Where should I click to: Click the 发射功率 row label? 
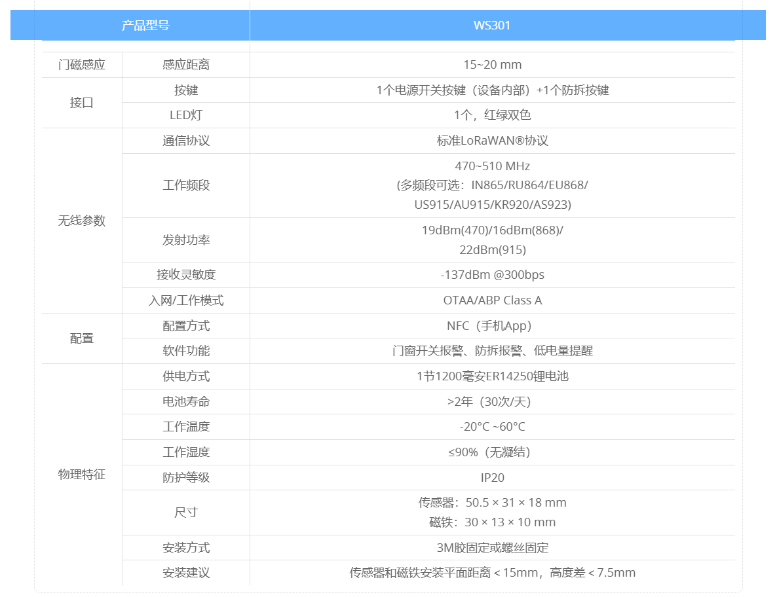coord(186,240)
